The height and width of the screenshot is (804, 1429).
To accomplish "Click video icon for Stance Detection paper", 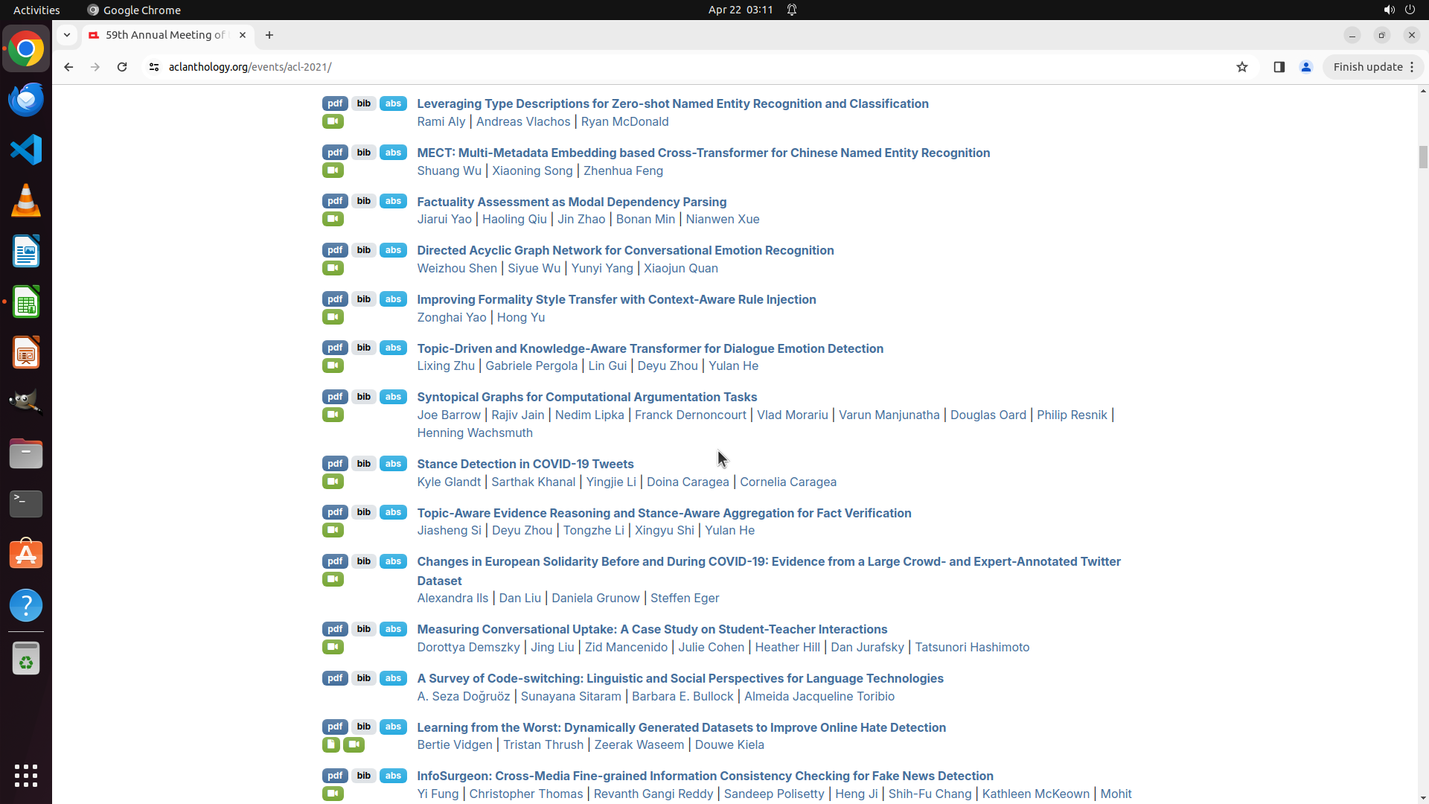I will [x=333, y=482].
